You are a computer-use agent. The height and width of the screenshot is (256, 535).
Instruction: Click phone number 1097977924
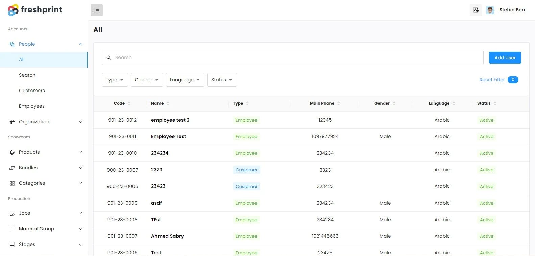coord(325,136)
